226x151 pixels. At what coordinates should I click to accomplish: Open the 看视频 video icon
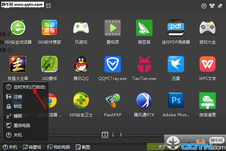click(113, 28)
